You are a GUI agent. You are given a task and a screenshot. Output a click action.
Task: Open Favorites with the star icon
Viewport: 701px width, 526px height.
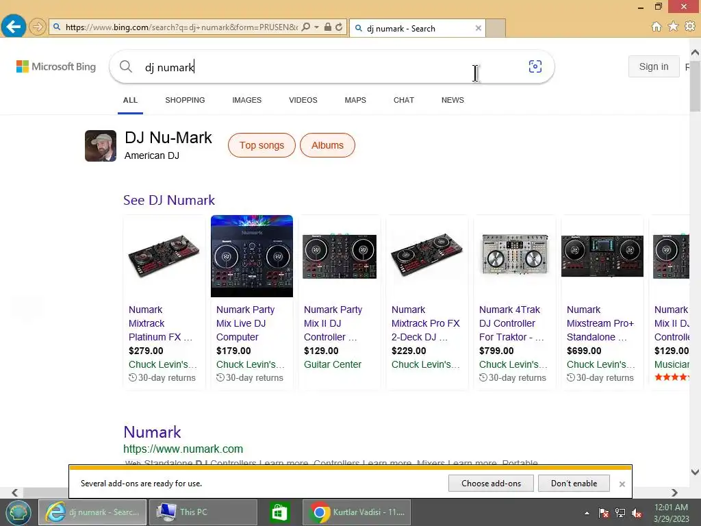[674, 27]
